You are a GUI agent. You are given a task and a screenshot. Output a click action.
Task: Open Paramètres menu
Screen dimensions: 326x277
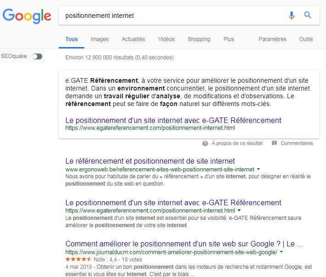click(x=272, y=39)
